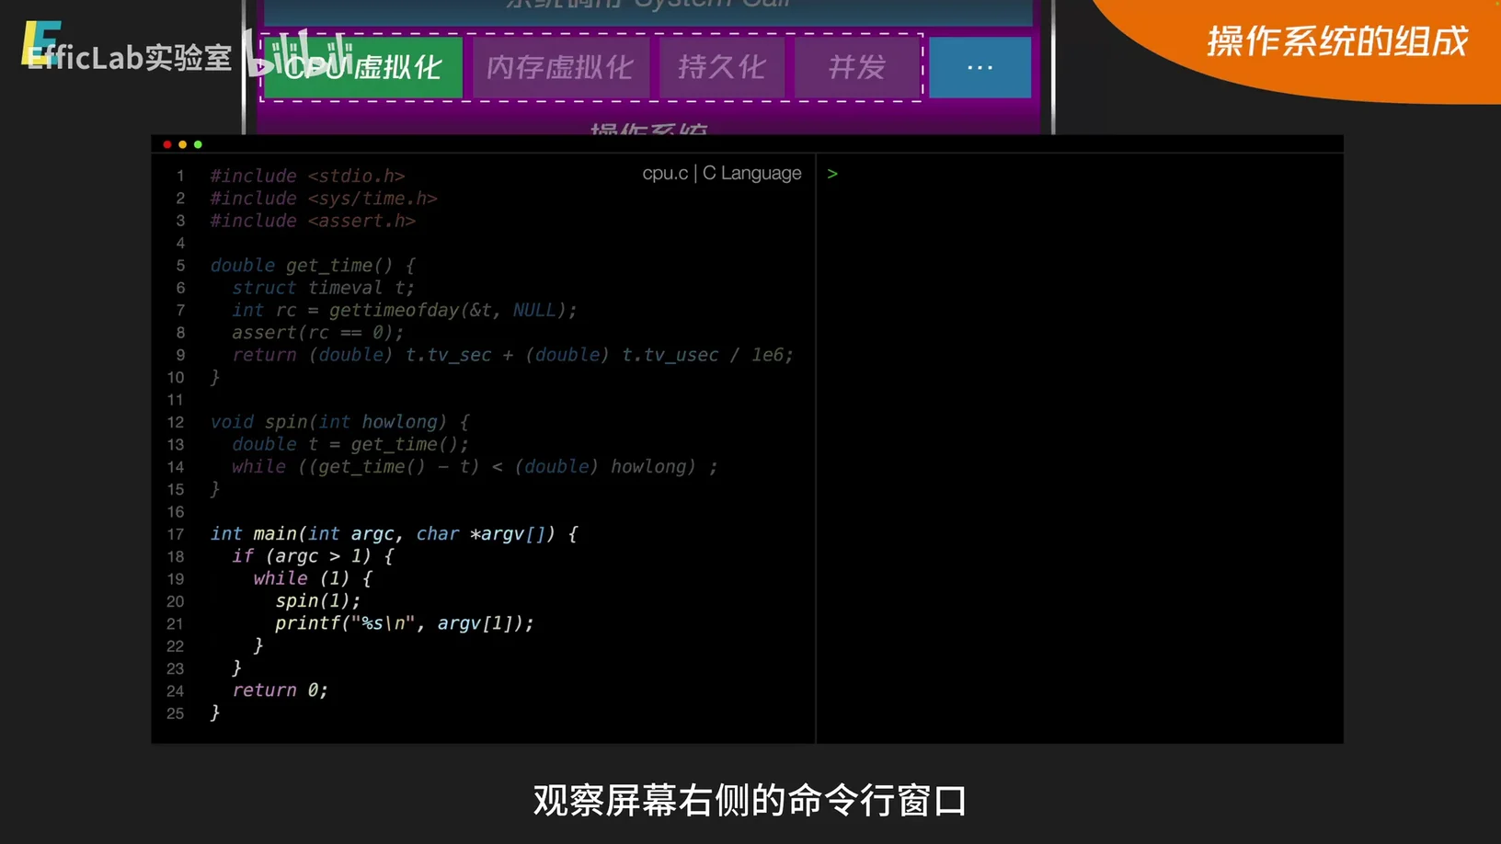Image resolution: width=1501 pixels, height=844 pixels.
Task: Click the blue ellipsis more button
Action: tap(980, 67)
